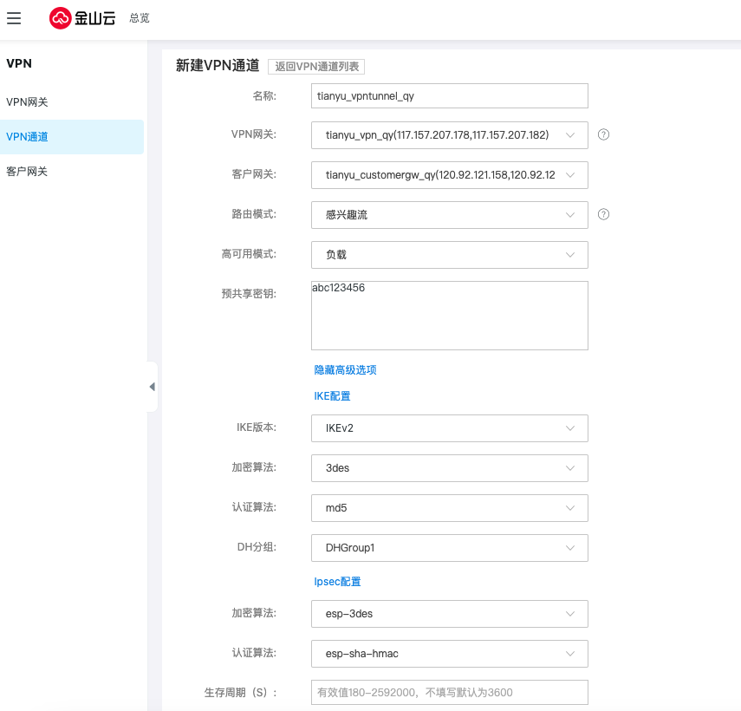Expand the VPN网关 dropdown

click(449, 135)
